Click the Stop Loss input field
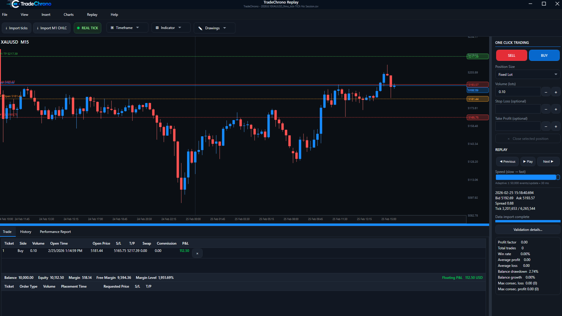The height and width of the screenshot is (316, 562). pyautogui.click(x=518, y=109)
